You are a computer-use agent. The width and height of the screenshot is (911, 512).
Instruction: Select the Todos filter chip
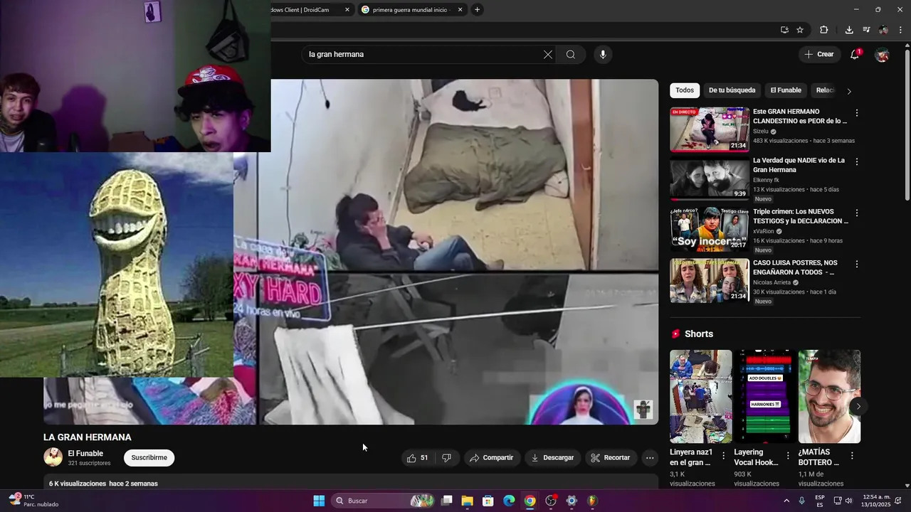coord(685,90)
